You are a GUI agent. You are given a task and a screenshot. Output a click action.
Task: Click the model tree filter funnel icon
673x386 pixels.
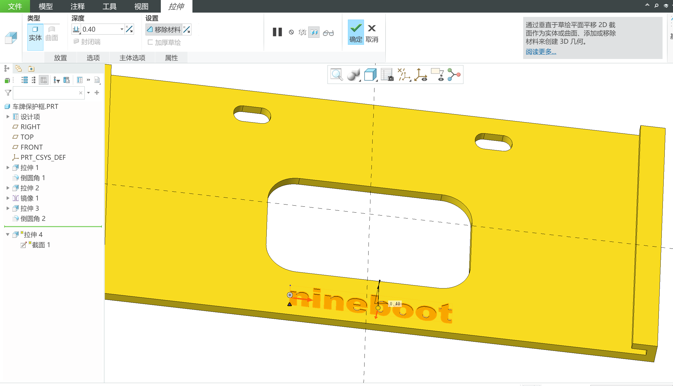point(8,93)
